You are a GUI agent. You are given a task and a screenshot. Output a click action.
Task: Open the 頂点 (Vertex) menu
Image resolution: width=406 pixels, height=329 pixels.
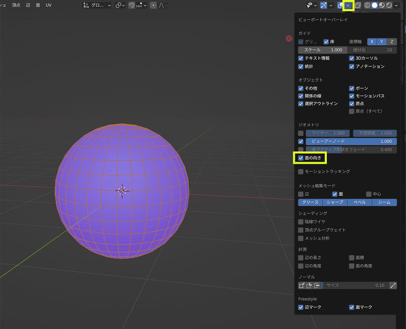tap(16, 5)
